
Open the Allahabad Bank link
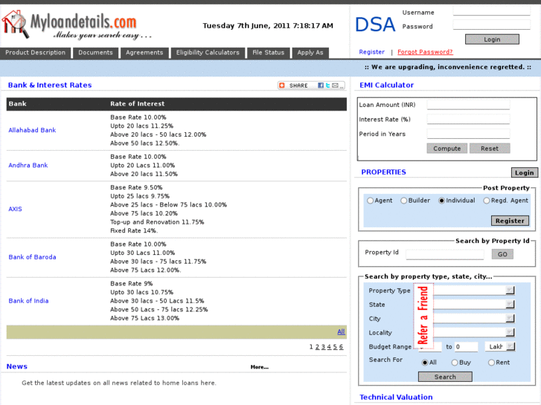tap(32, 130)
